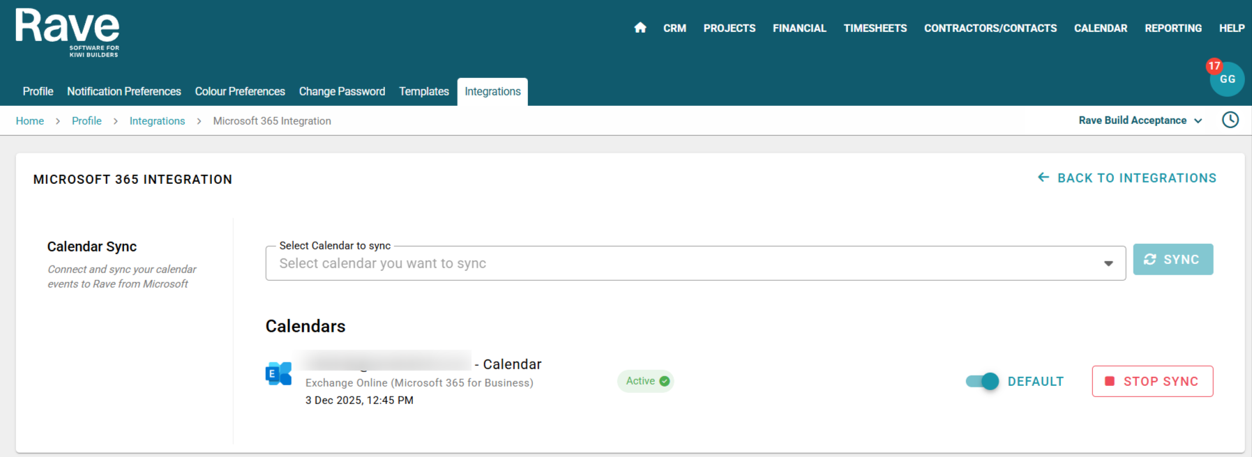Image resolution: width=1252 pixels, height=457 pixels.
Task: Click the home icon in top navigation
Action: pyautogui.click(x=640, y=28)
